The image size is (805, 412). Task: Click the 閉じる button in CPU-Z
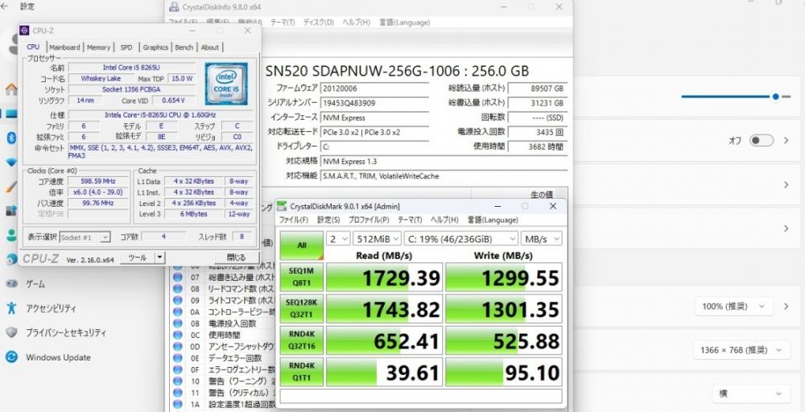[236, 257]
